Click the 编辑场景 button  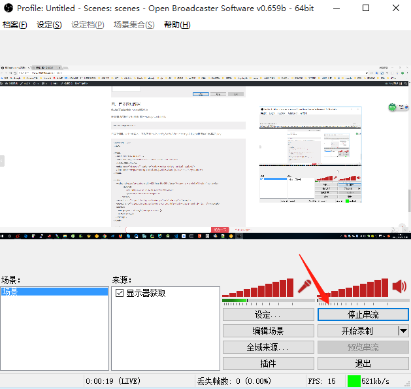269,331
